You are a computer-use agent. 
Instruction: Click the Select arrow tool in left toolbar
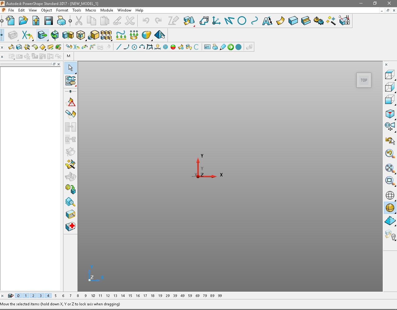70,68
